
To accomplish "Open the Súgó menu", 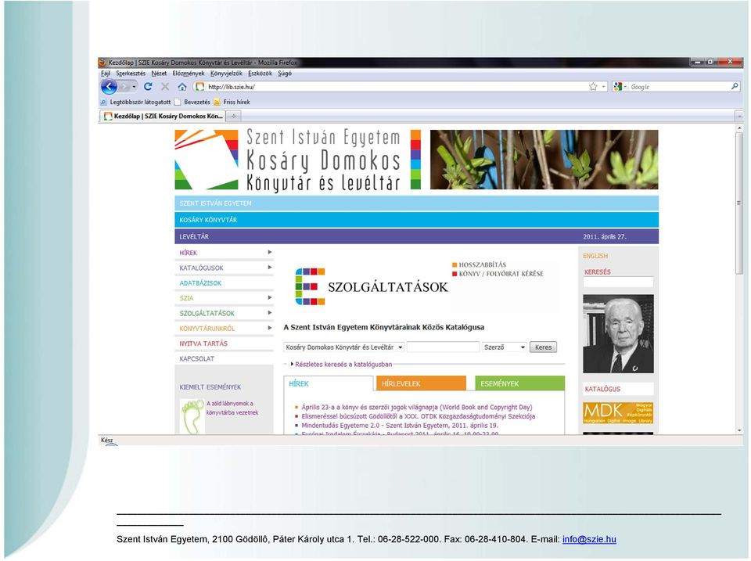I will 285,74.
